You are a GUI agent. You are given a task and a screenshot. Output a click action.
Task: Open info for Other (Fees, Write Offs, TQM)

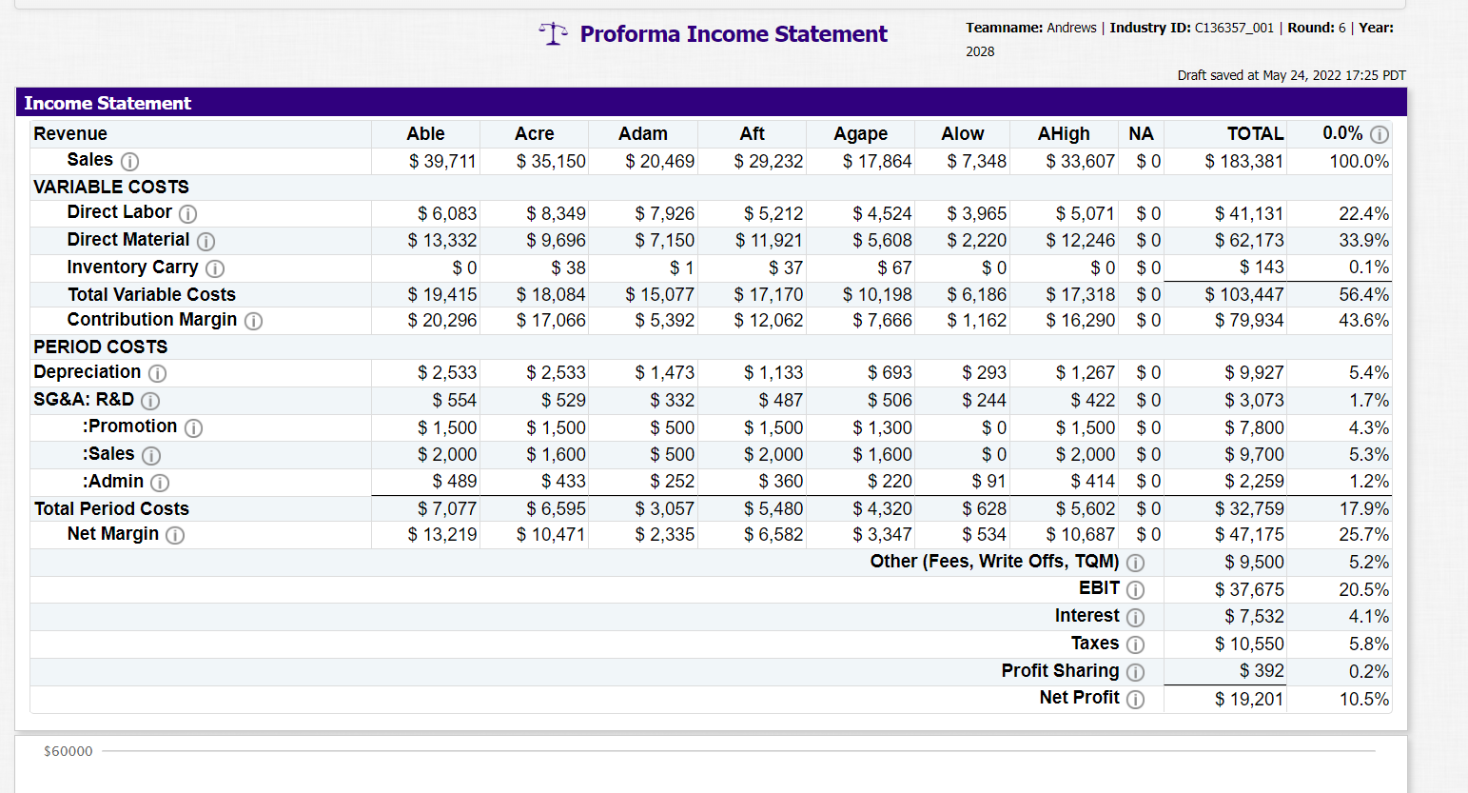click(x=1135, y=563)
